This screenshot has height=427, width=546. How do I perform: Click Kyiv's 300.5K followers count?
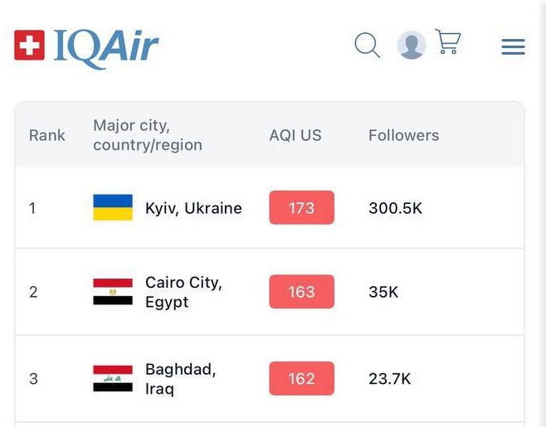(395, 208)
